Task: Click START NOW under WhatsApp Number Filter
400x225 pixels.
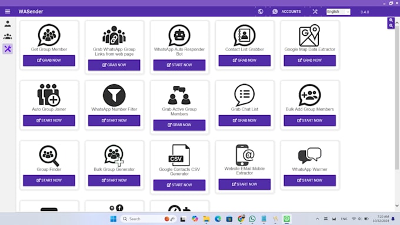Action: click(114, 120)
